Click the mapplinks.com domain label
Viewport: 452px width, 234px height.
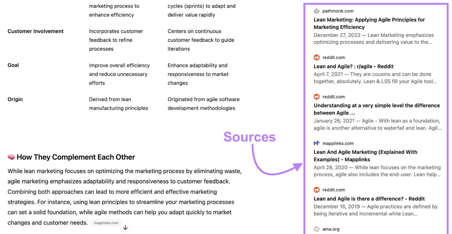pyautogui.click(x=338, y=143)
